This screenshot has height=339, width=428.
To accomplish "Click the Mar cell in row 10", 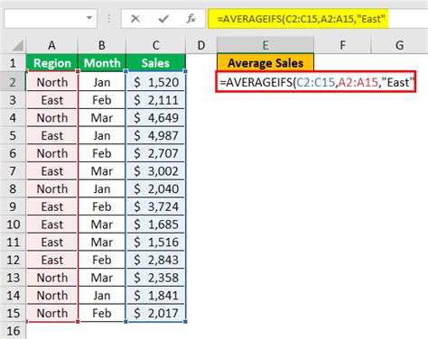I will [x=102, y=224].
